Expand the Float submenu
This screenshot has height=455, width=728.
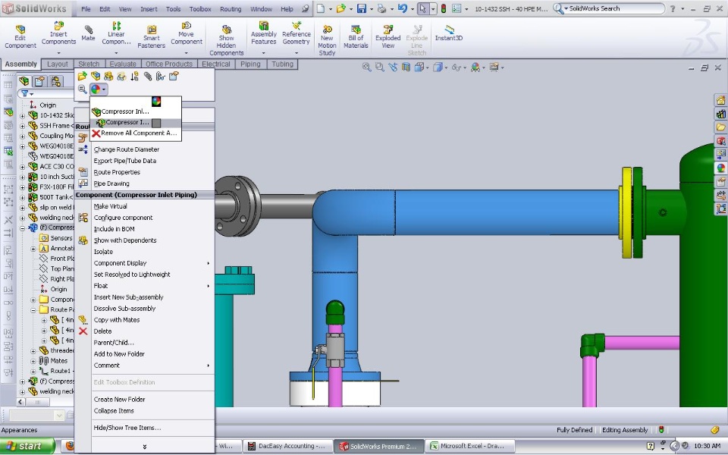click(208, 286)
